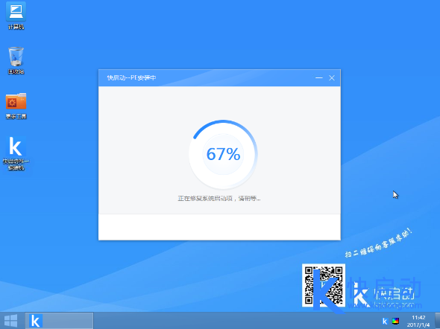
Task: Open the color display tray icon
Action: 395,321
